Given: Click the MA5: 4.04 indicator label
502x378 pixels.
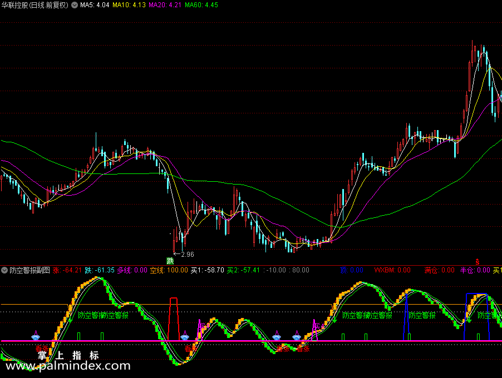Looking at the screenshot, I should [95, 5].
